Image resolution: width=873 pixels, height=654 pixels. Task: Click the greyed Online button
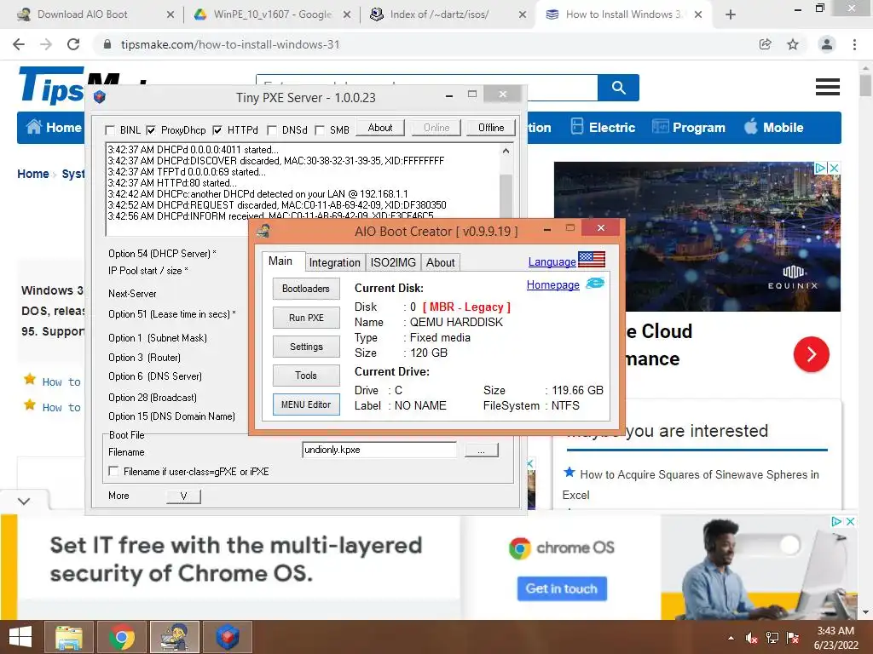coord(436,128)
